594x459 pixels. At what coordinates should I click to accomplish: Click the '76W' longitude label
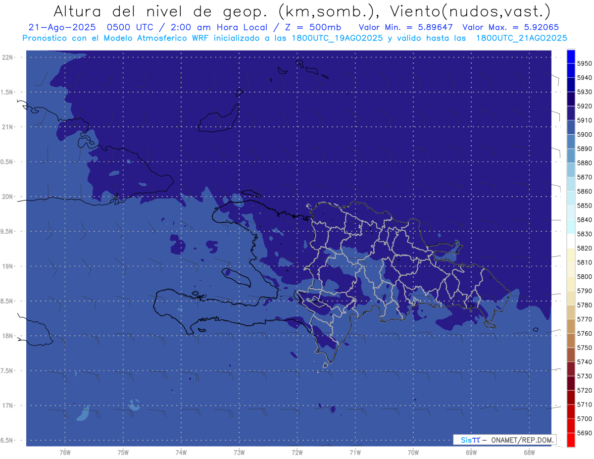point(65,453)
